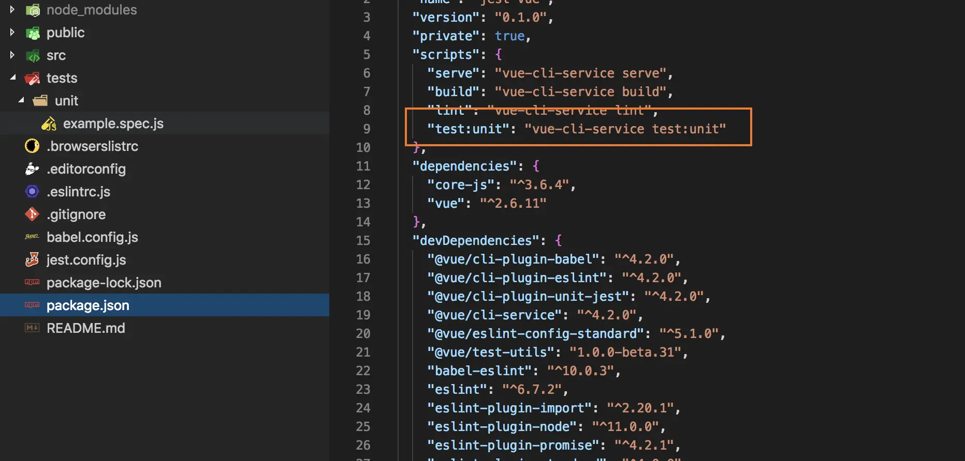Select the unit folder
Viewport: 965px width, 461px height.
click(x=66, y=101)
